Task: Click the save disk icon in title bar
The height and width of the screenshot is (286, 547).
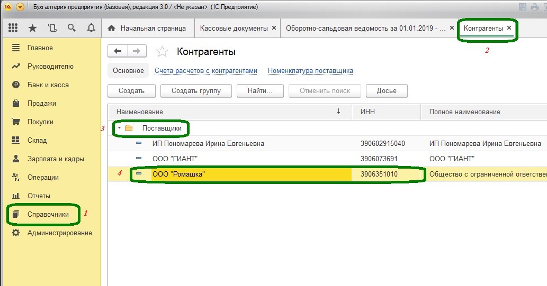Action: [522, 7]
